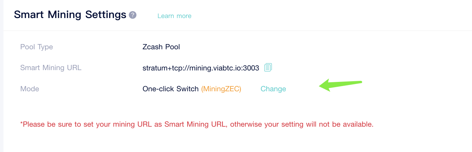Click Change to switch mining mode
Screen dimensions: 472x152
[x=273, y=89]
